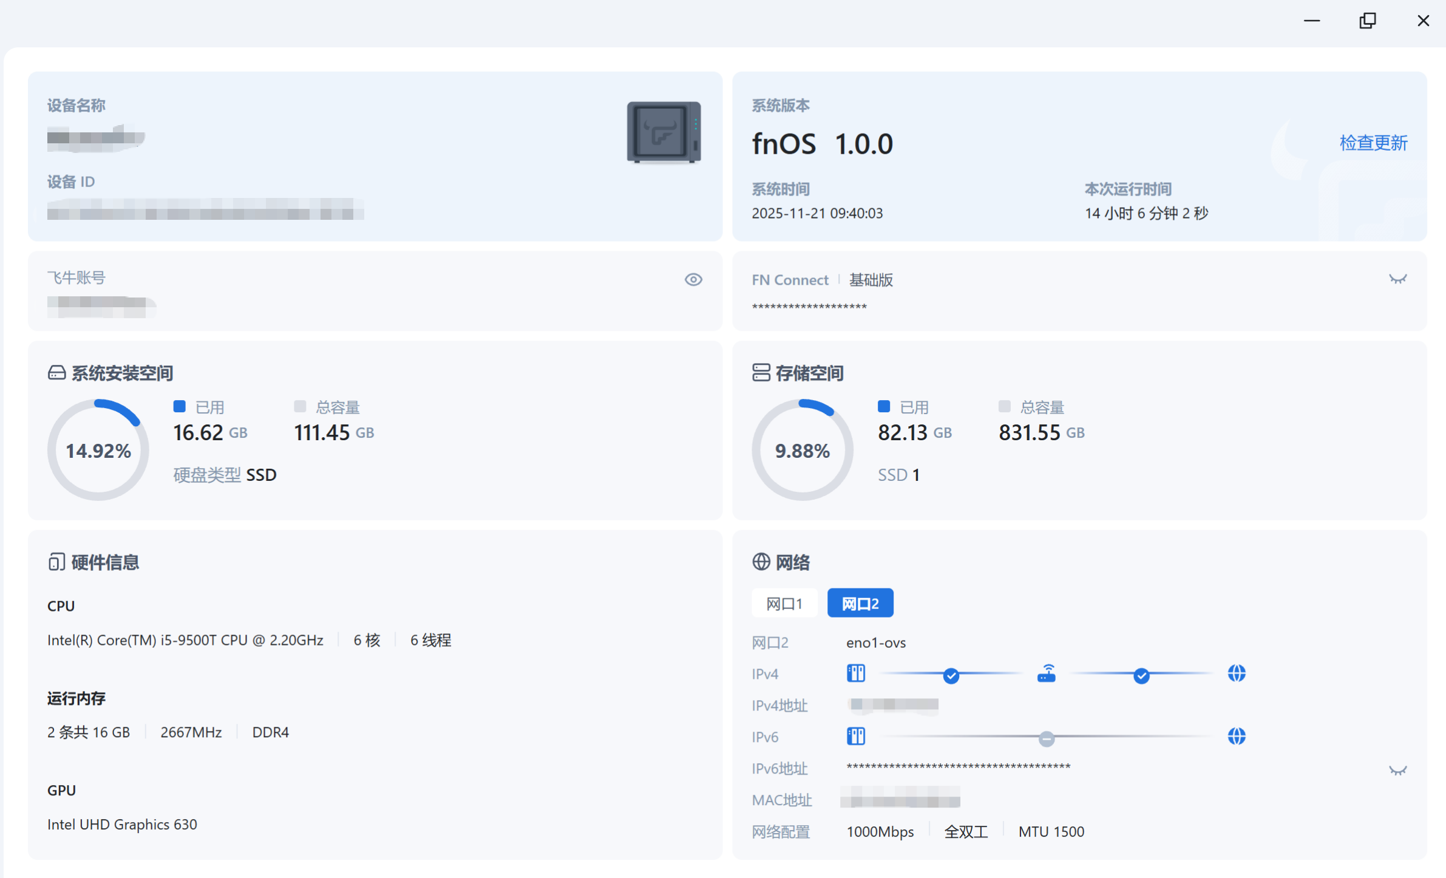Click the 14.92% system space ring

tap(98, 451)
